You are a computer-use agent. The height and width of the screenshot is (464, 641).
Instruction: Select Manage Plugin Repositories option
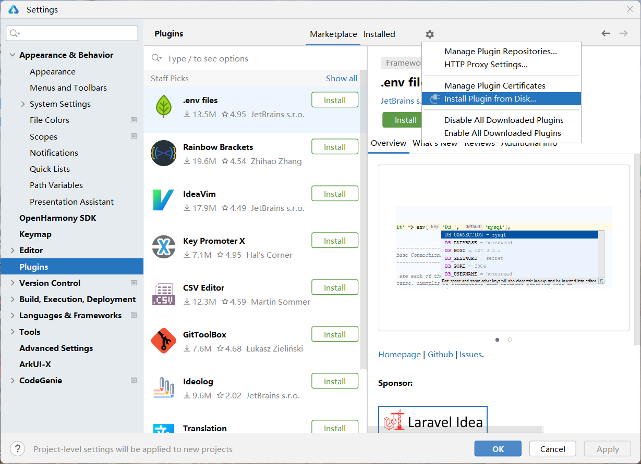(500, 52)
